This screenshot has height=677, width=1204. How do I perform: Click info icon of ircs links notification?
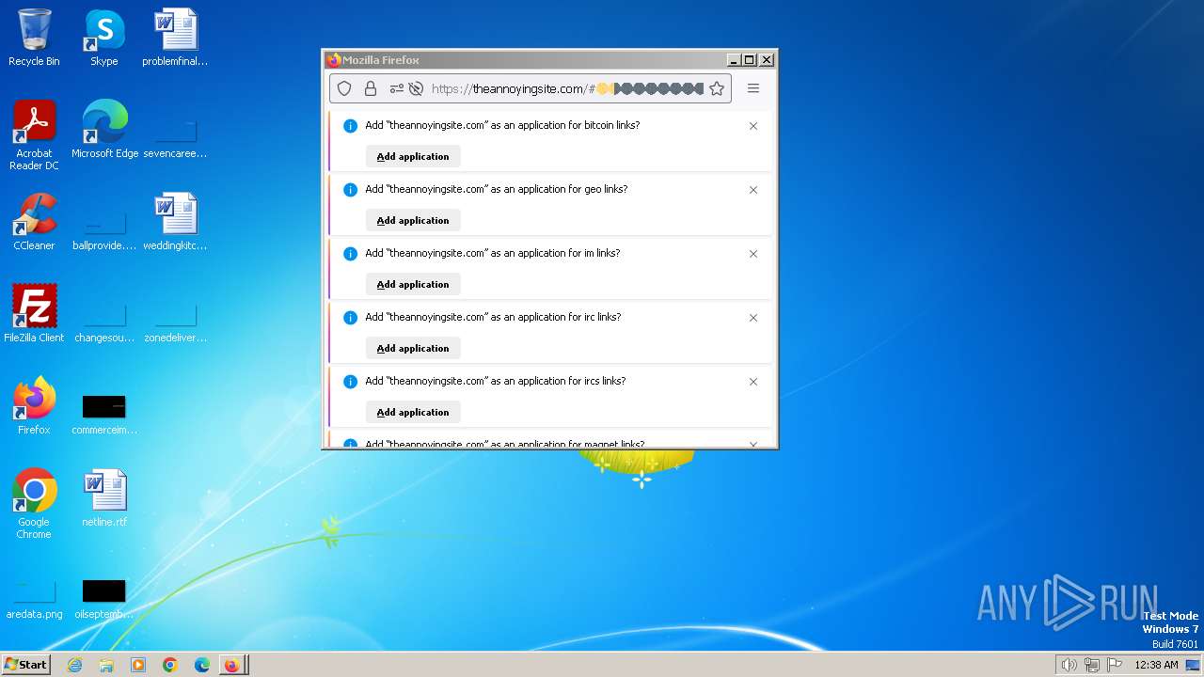click(x=351, y=382)
